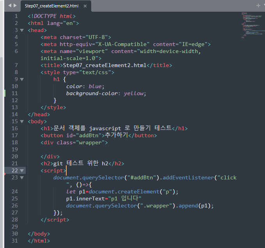Open new tab with plus icon
265x248 pixels.
pyautogui.click(x=258, y=5)
